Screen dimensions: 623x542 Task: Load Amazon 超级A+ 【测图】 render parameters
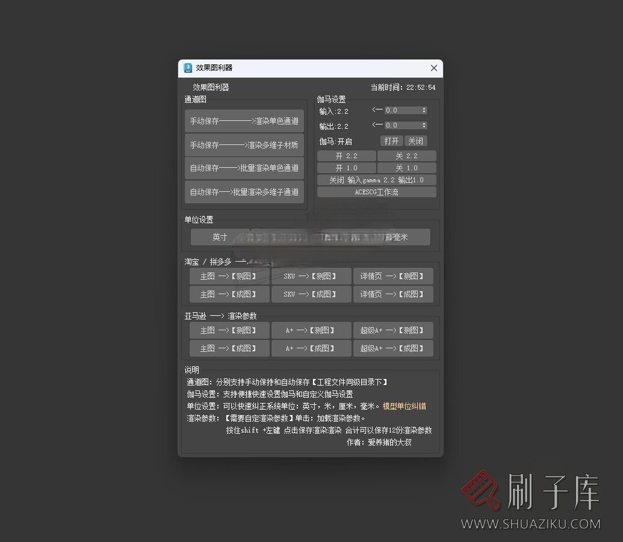click(393, 330)
